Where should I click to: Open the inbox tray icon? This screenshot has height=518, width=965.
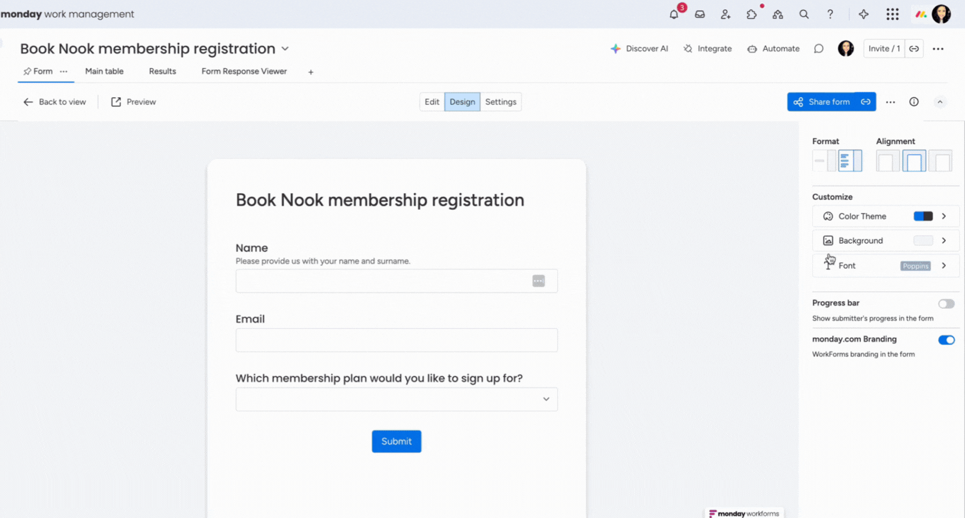pyautogui.click(x=700, y=14)
